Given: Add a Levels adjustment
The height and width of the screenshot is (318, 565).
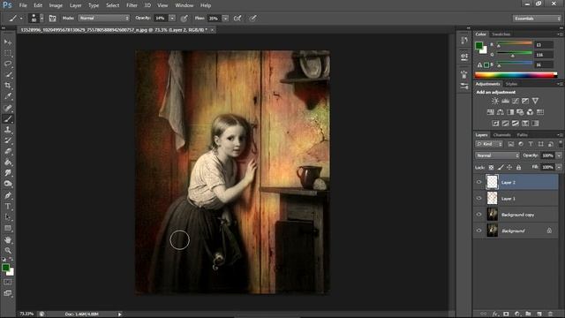Looking at the screenshot, I should pyautogui.click(x=505, y=101).
